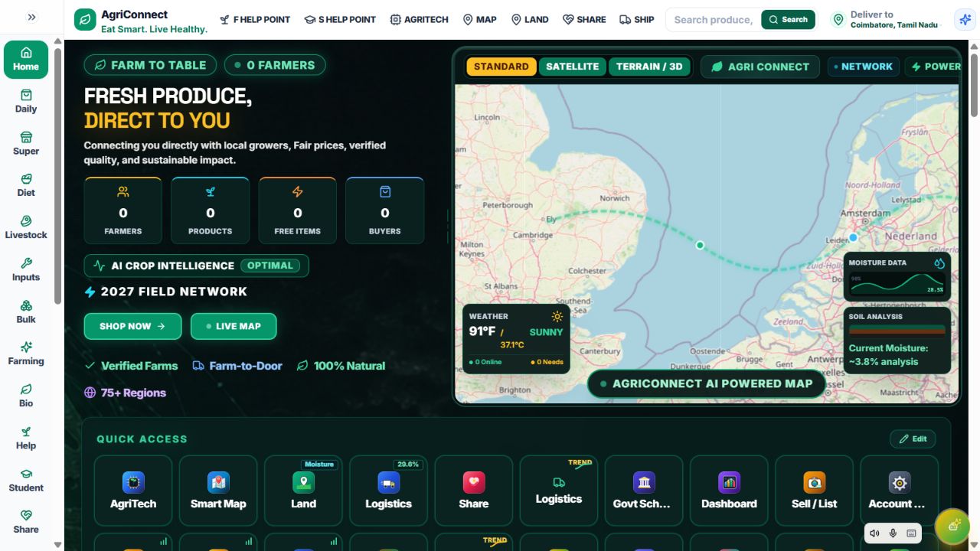Click the AgriConnect leaf logo
This screenshot has width=980, height=551.
[x=85, y=20]
